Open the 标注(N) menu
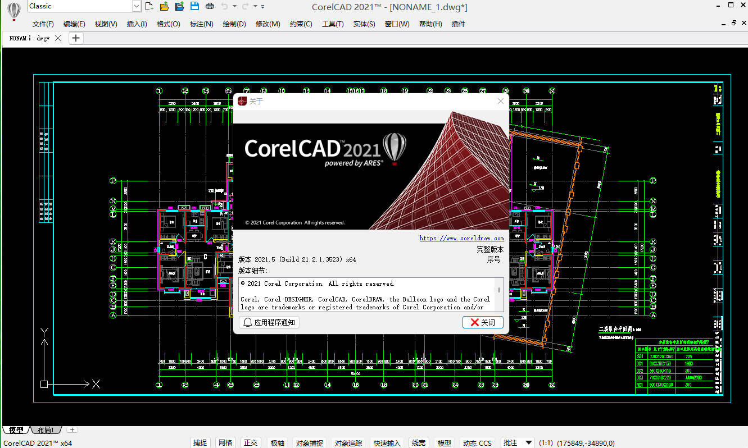The image size is (748, 448). click(201, 24)
